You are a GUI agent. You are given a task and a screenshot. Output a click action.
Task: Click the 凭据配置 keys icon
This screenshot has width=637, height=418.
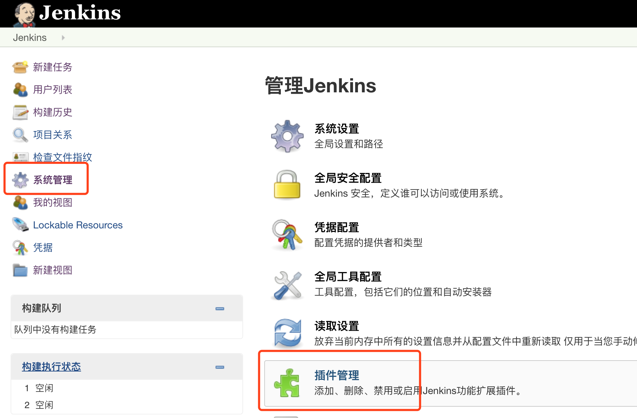pyautogui.click(x=287, y=235)
